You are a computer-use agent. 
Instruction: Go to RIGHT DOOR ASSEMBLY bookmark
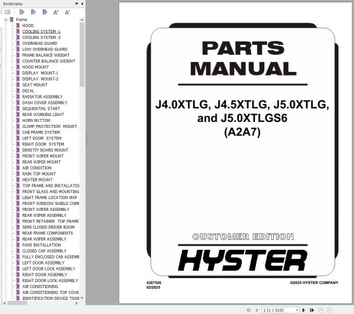(x=44, y=275)
